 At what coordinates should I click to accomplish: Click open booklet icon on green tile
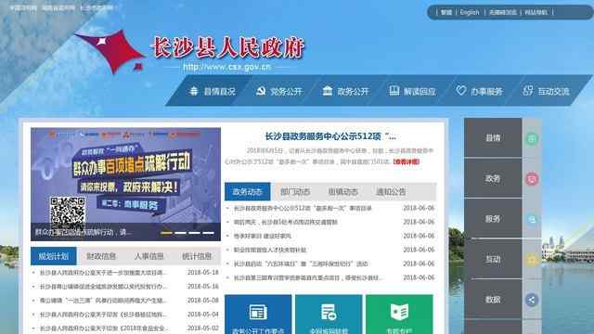tap(399, 313)
